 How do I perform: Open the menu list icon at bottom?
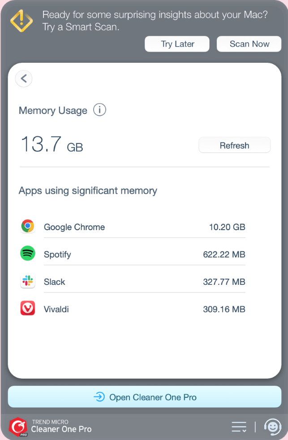click(x=239, y=427)
